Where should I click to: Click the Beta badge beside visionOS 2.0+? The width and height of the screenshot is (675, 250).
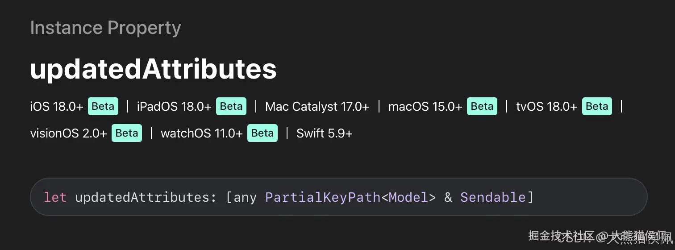coord(127,133)
